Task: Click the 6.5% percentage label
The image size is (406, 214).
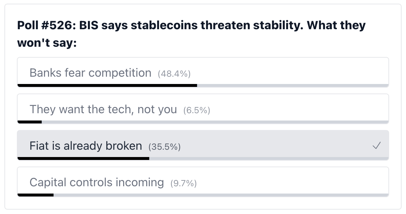Action: (x=197, y=110)
